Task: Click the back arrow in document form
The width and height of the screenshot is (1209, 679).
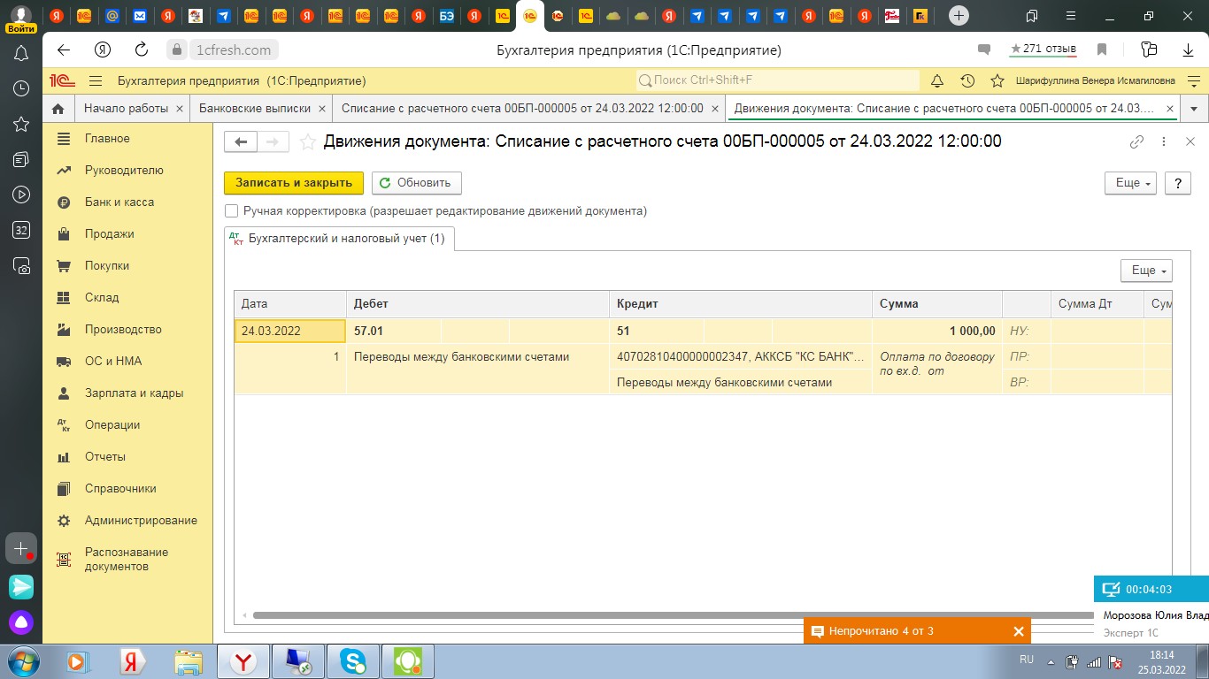Action: coord(241,141)
